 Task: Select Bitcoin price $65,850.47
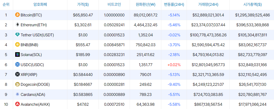(83, 15)
